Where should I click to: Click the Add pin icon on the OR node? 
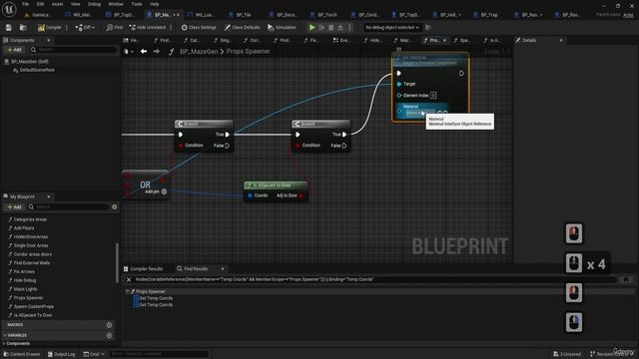[x=164, y=191]
